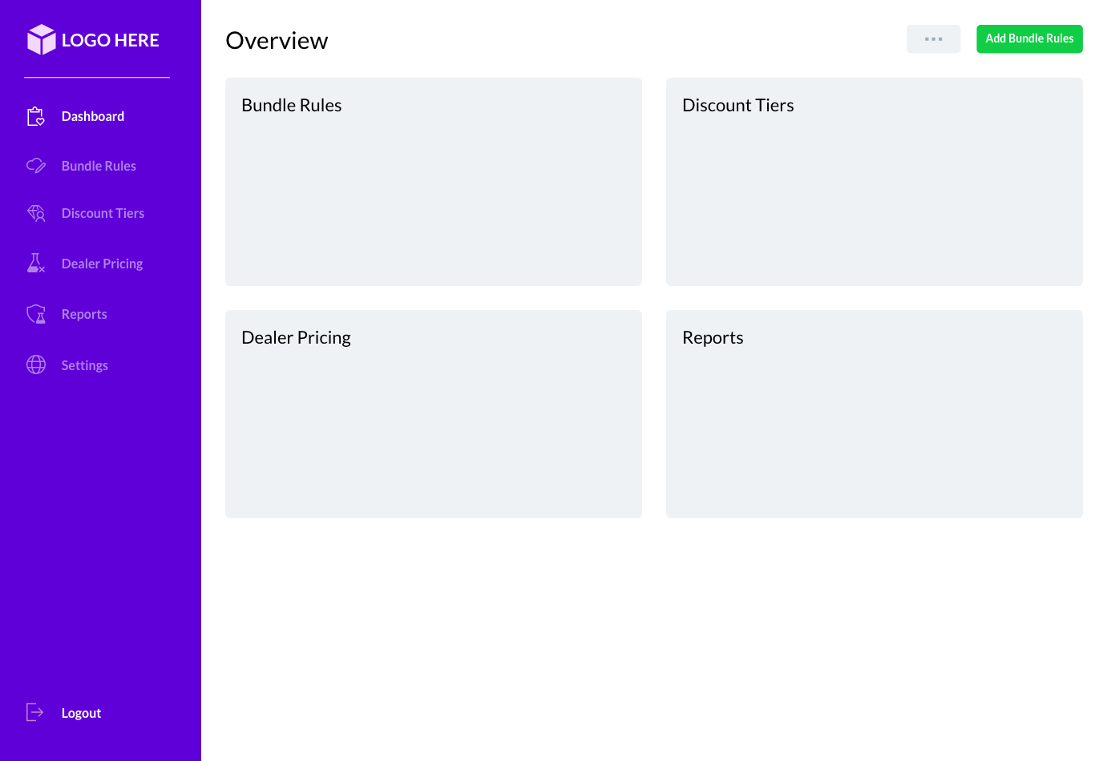Click the LOGO HERE text
1107x761 pixels.
pyautogui.click(x=111, y=40)
